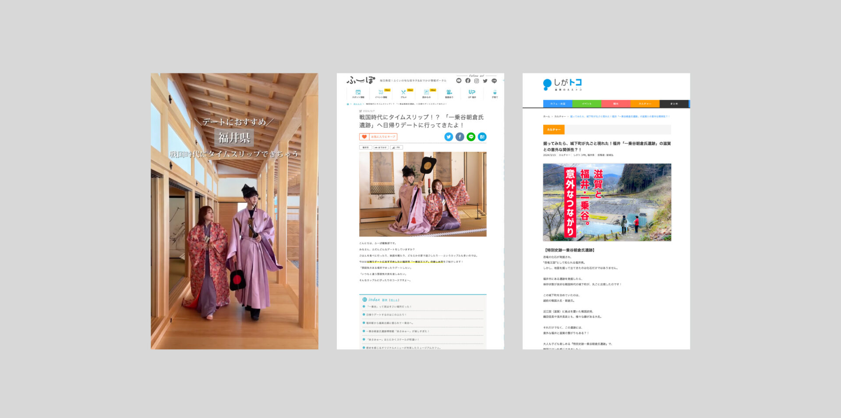Click the PR tag under the share buttons
841x418 pixels.
pos(396,147)
